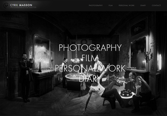Click the large PHOTOGRAPHY heading link
The image size is (167, 116).
(x=90, y=48)
